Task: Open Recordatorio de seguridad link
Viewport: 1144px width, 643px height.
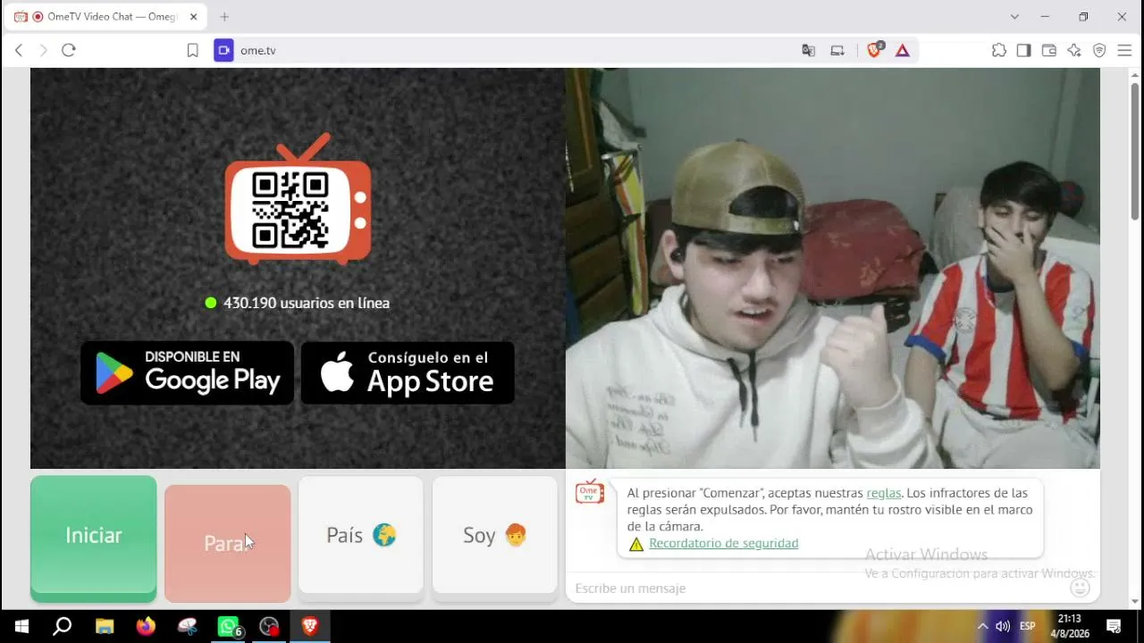Action: (724, 543)
